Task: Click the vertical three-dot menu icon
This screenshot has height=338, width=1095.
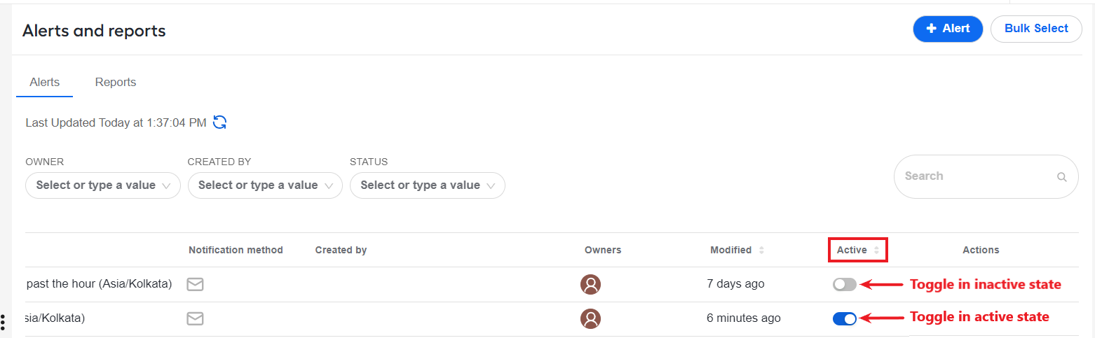Action: coord(3,323)
